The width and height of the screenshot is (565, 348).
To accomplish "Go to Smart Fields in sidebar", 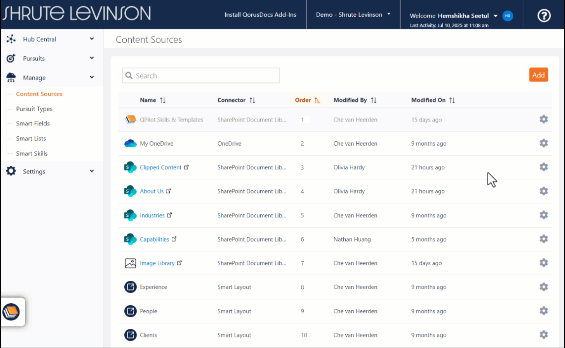I will 33,123.
